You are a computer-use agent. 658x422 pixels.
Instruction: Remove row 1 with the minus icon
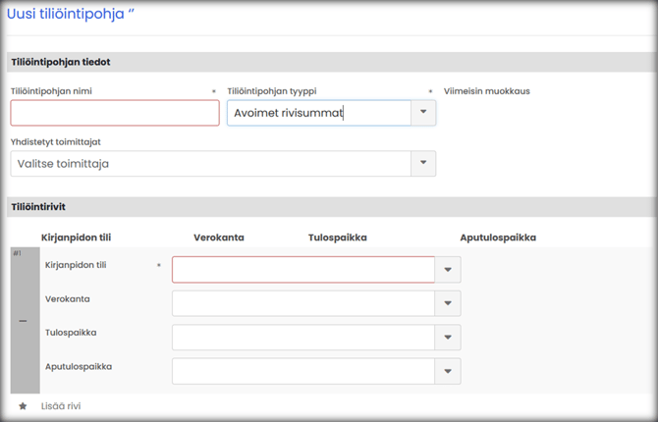(23, 322)
